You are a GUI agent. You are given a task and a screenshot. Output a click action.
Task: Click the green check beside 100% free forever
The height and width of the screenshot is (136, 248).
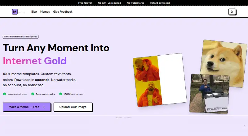(60, 94)
